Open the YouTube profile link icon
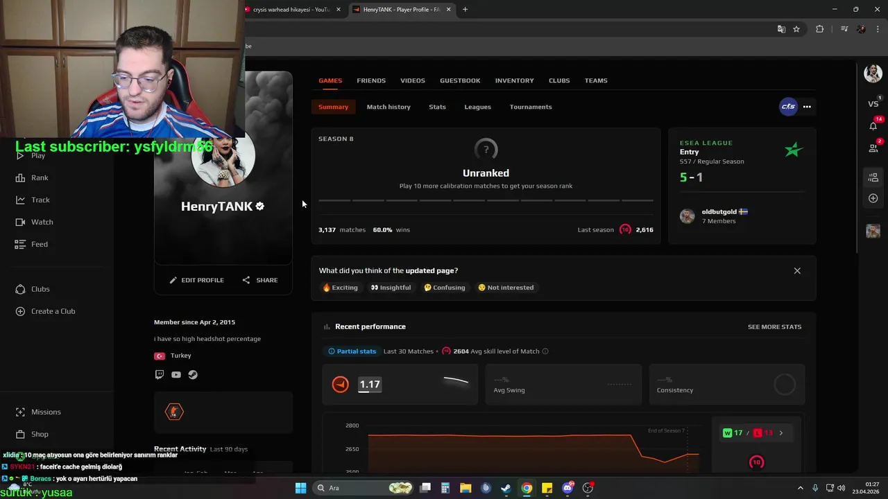The width and height of the screenshot is (888, 499). pos(176,375)
